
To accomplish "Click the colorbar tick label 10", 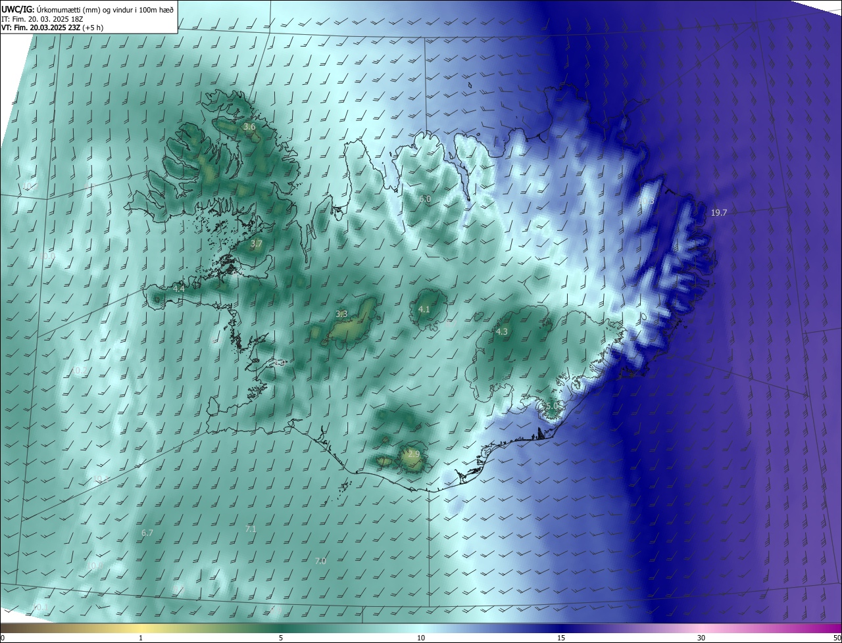I will (421, 638).
